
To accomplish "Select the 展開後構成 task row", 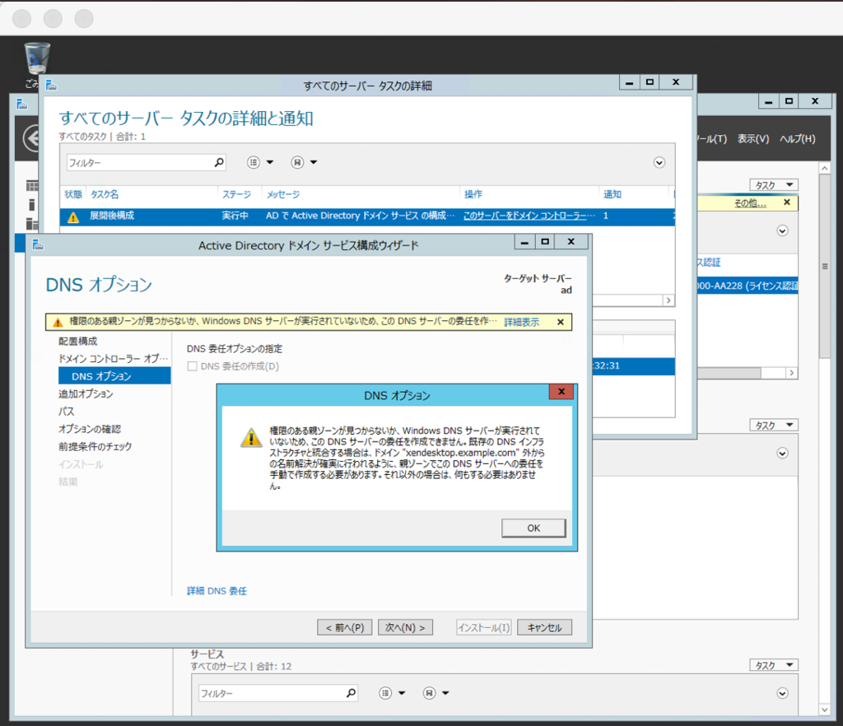I will pyautogui.click(x=367, y=216).
